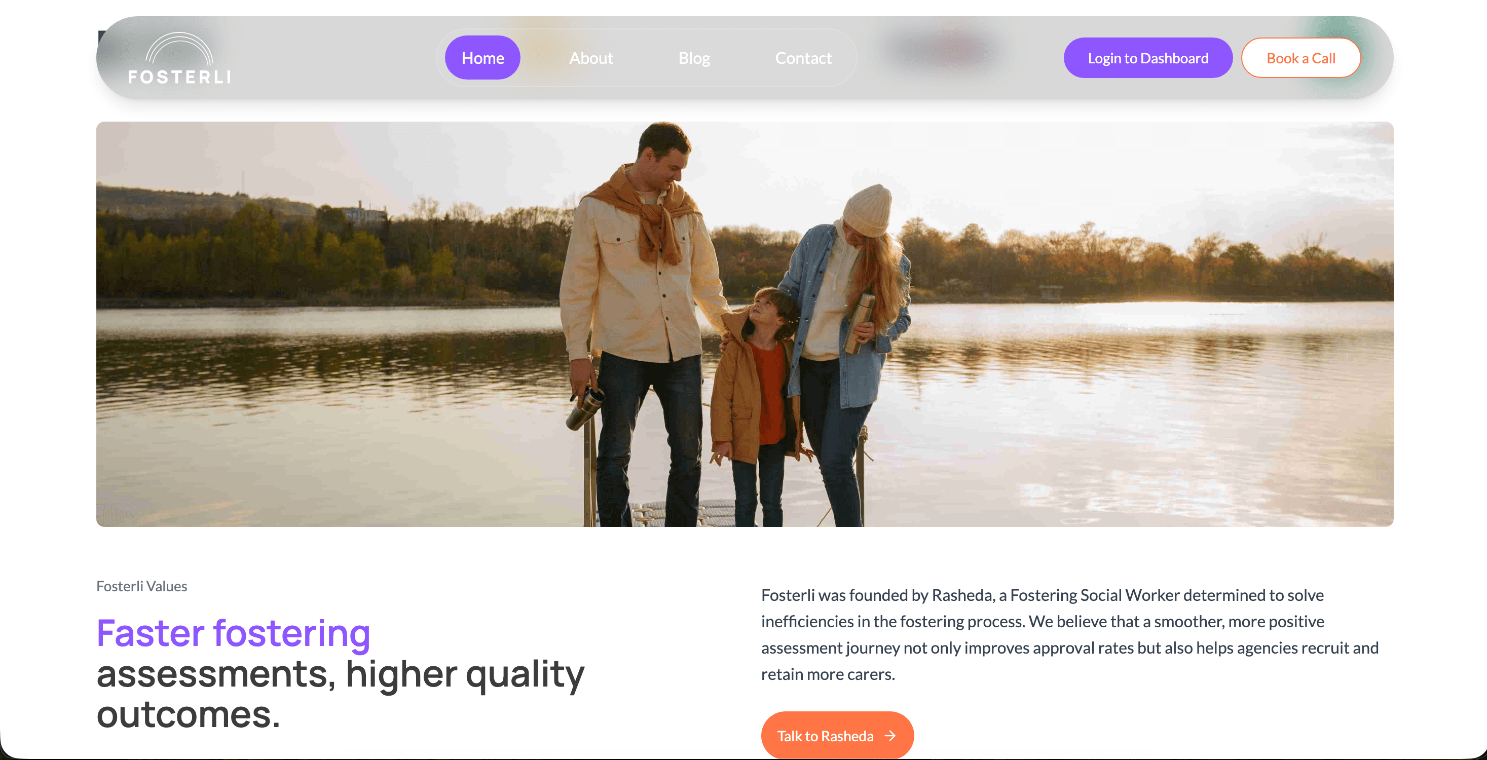Navigate to the Contact page
The width and height of the screenshot is (1487, 760).
[x=803, y=58]
